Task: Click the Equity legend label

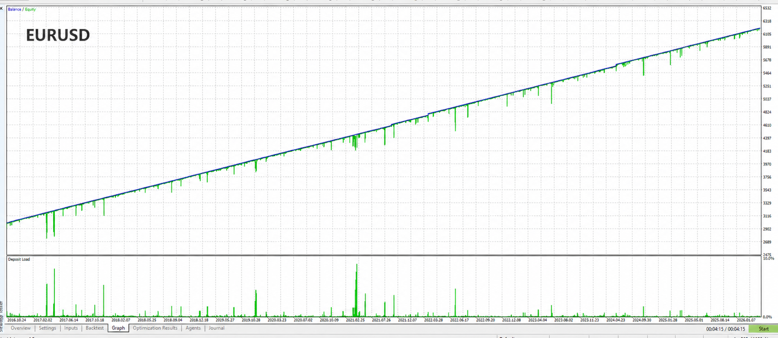Action: [x=30, y=9]
